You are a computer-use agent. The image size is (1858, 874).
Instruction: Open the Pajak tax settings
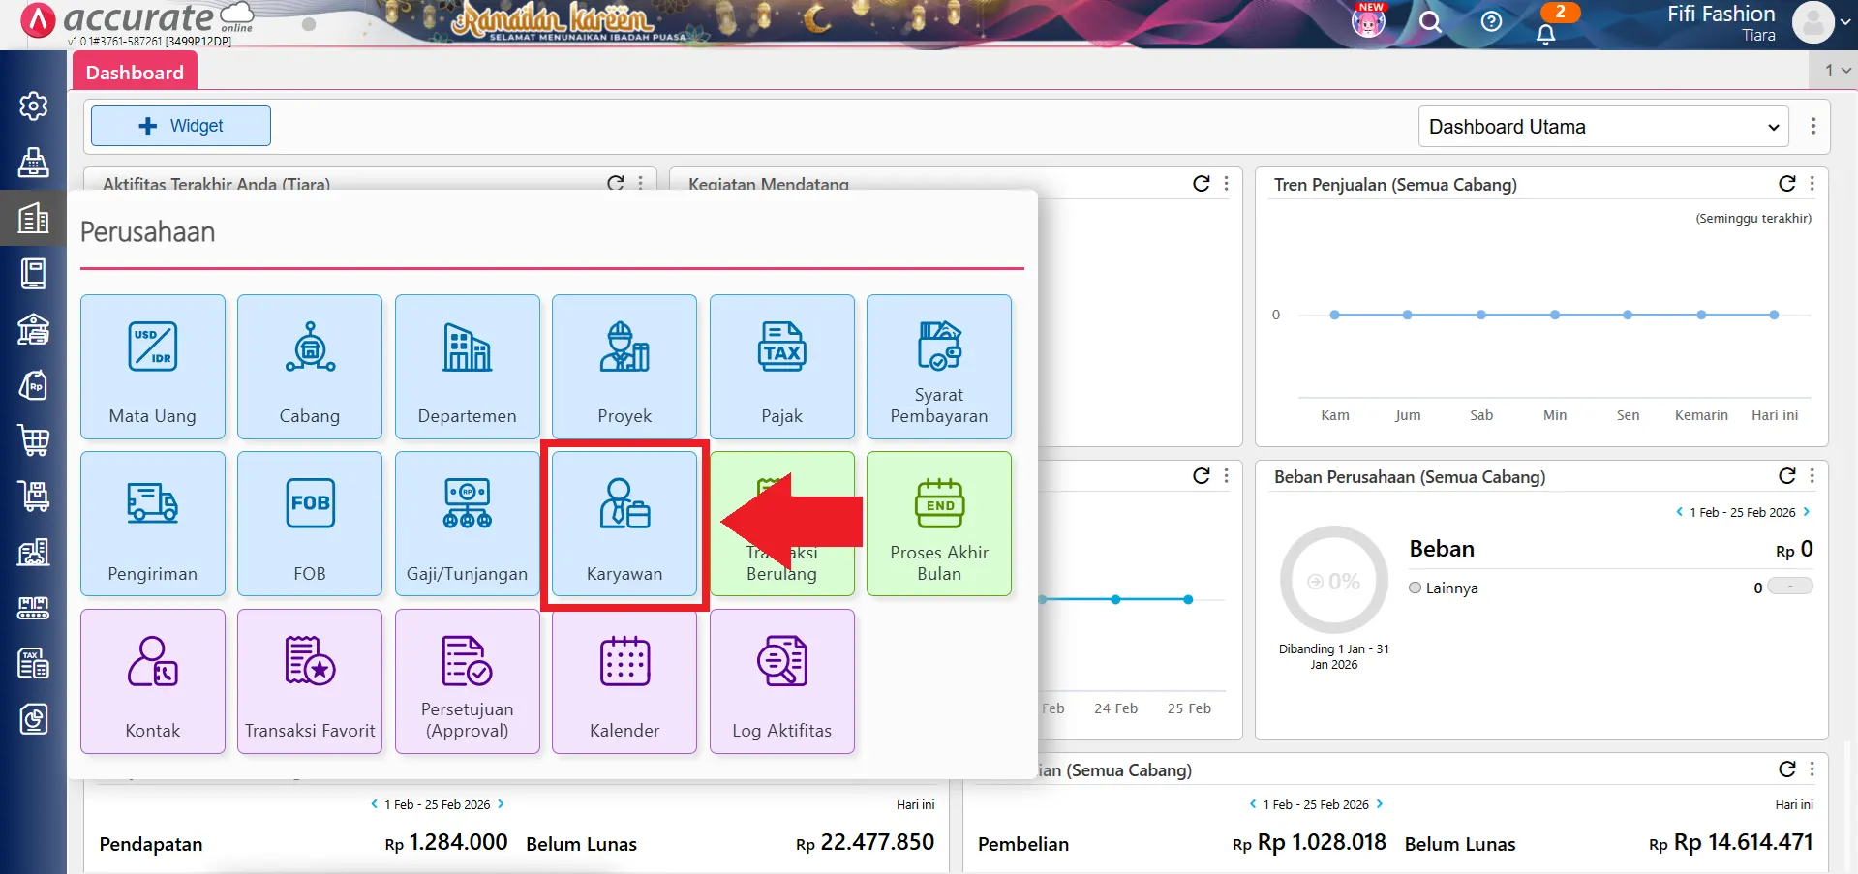(781, 367)
